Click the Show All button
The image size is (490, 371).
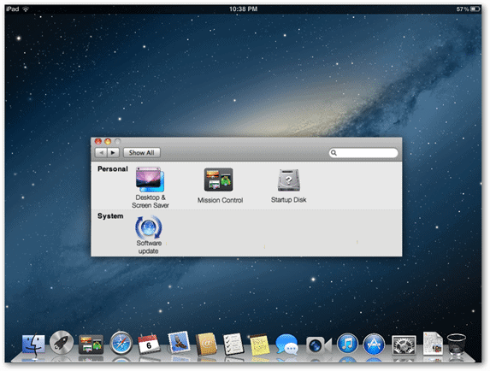pyautogui.click(x=142, y=153)
